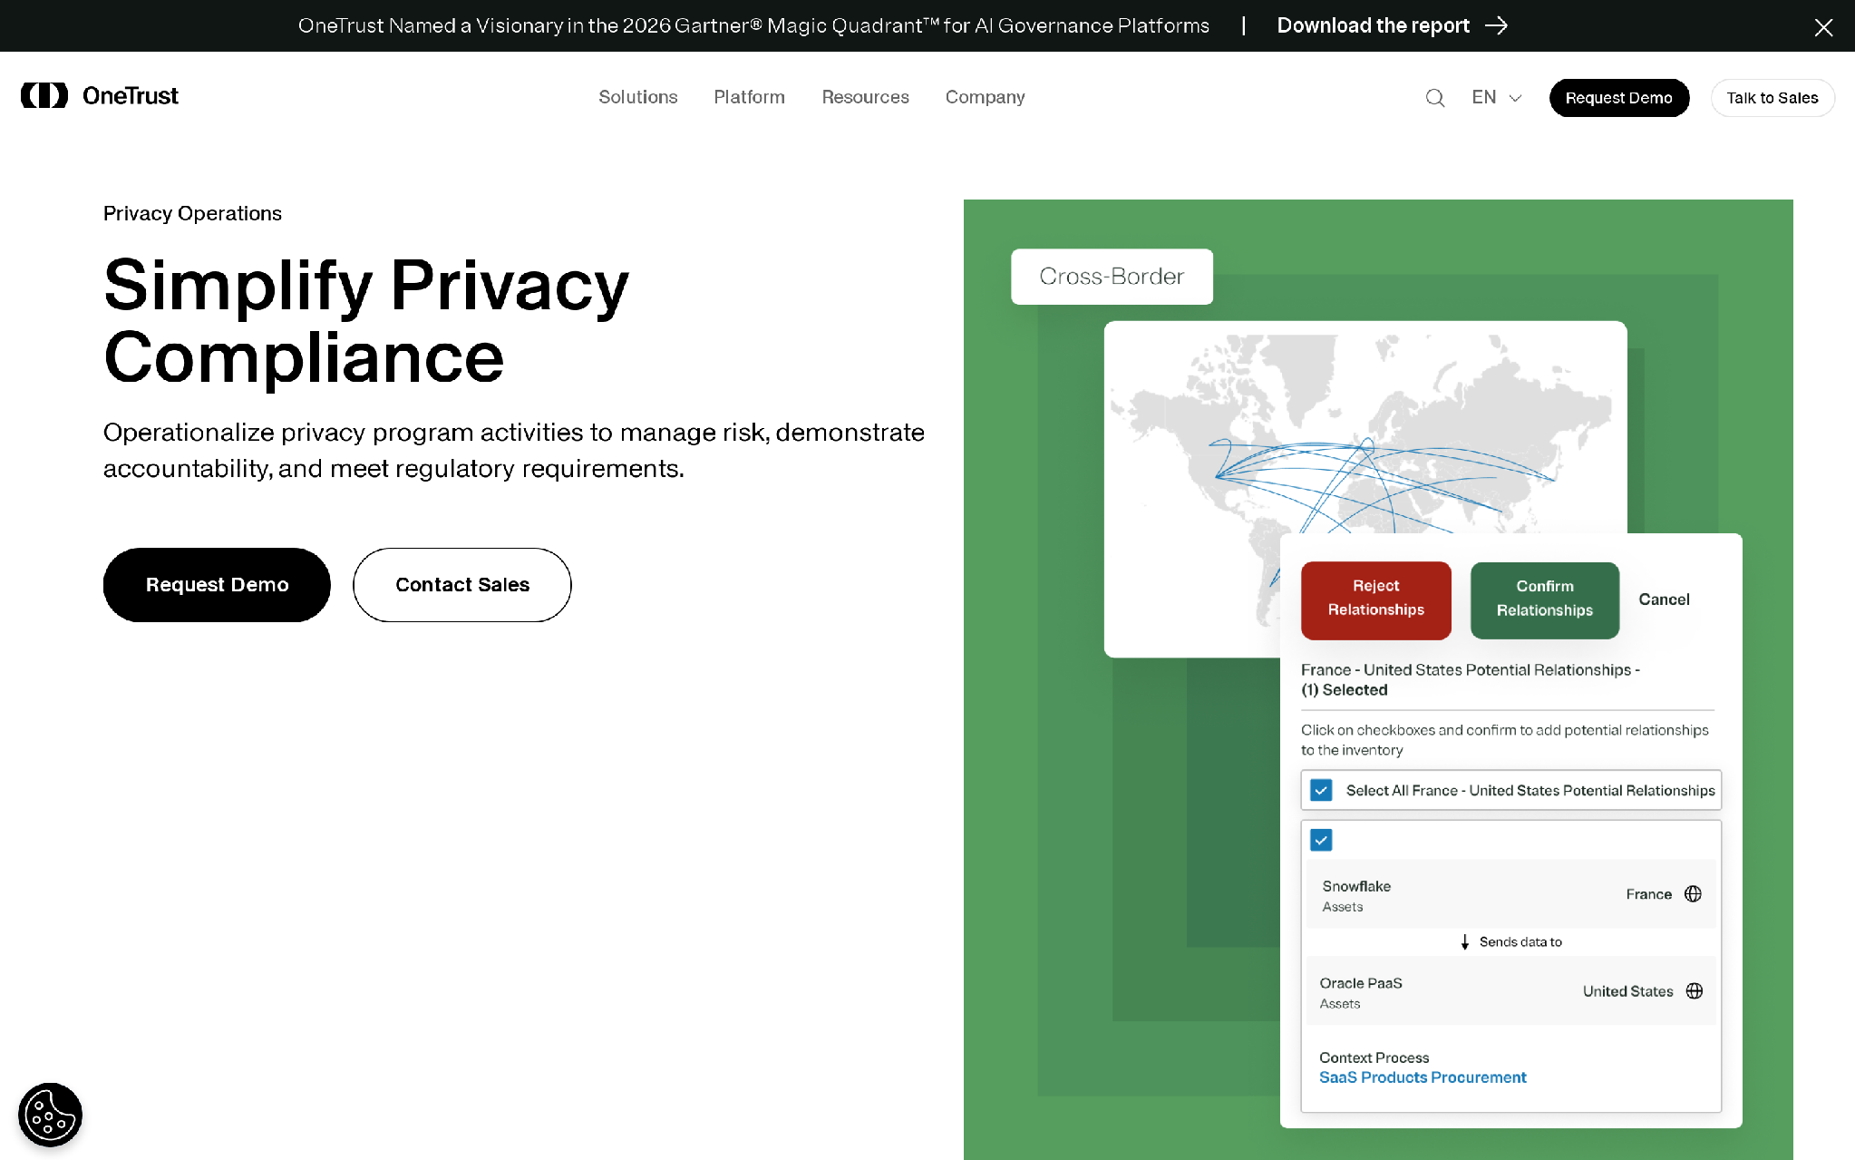1855x1160 pixels.
Task: Expand the EN language dropdown
Action: coord(1497,98)
